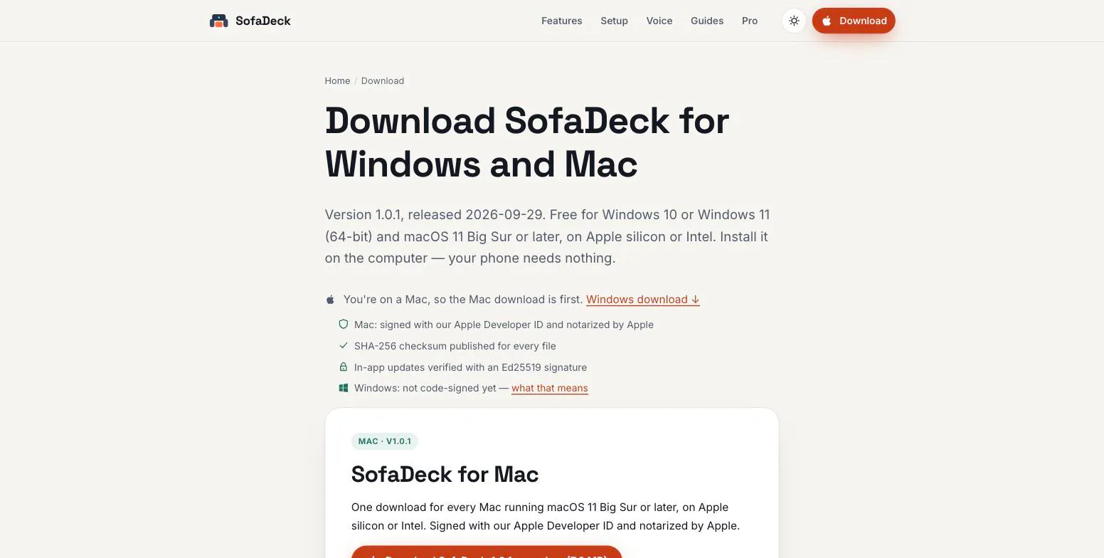Image resolution: width=1104 pixels, height=558 pixels.
Task: Click the shield icon beside Apple Developer ID line
Action: point(343,325)
